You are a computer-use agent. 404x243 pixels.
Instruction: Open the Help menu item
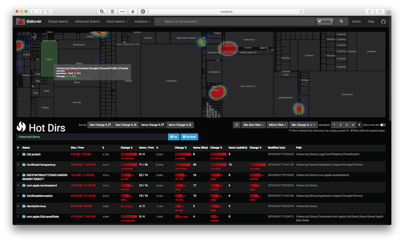tap(371, 22)
